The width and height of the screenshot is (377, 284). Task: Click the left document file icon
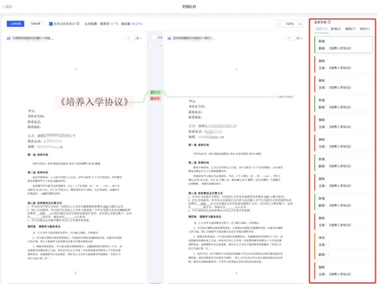[x=9, y=38]
